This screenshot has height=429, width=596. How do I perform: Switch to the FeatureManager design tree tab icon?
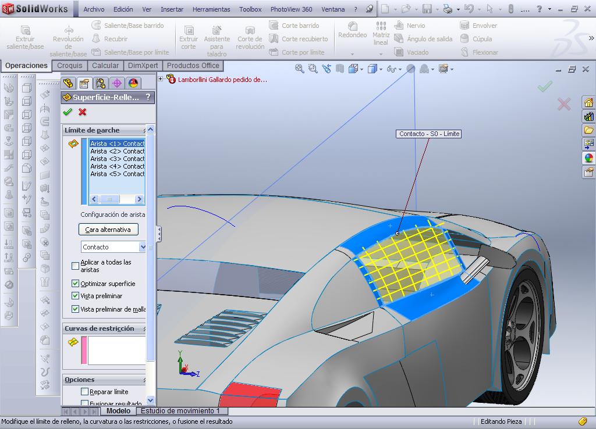click(x=68, y=83)
